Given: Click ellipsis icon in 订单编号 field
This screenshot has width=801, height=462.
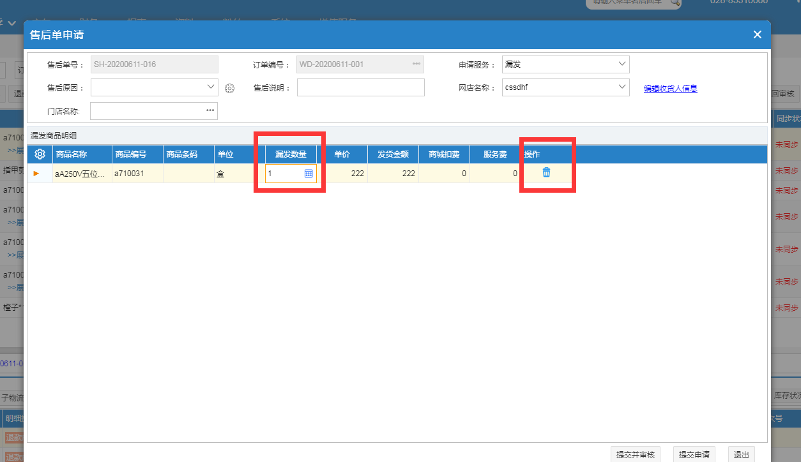Looking at the screenshot, I should coord(416,64).
